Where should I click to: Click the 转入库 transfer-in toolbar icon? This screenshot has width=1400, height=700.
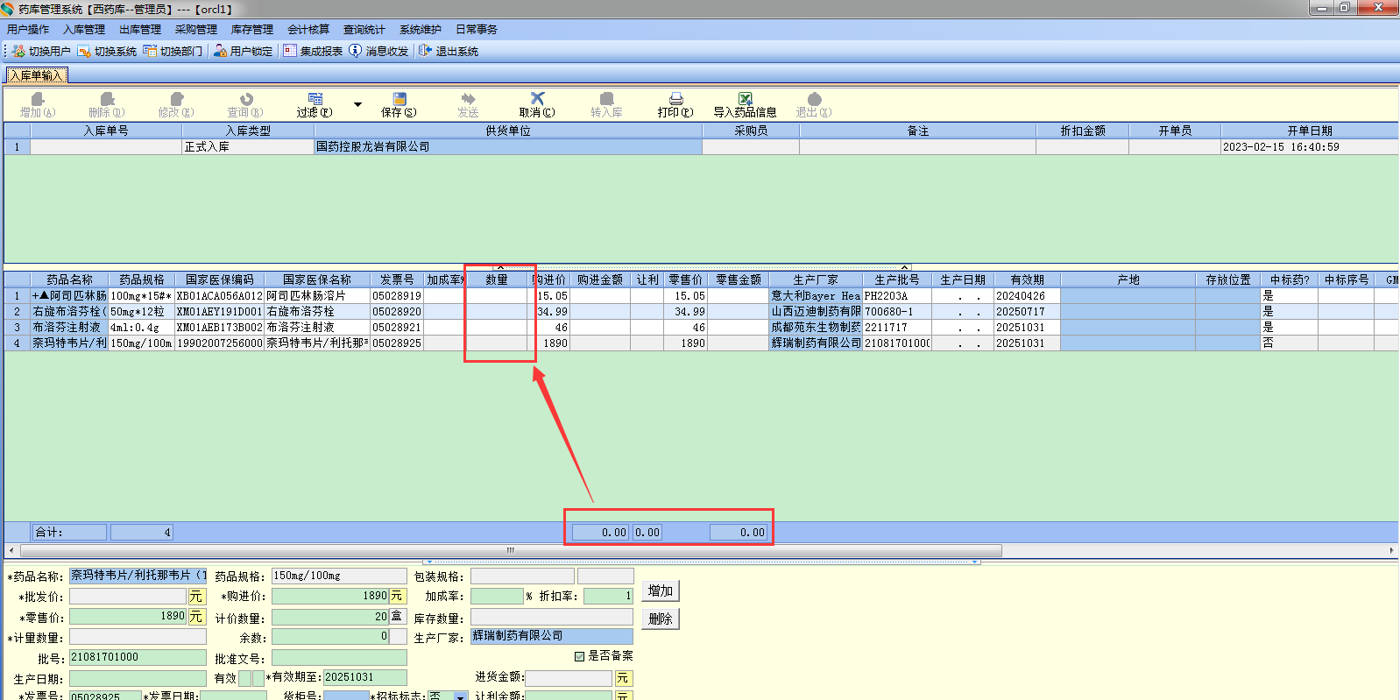click(x=606, y=99)
